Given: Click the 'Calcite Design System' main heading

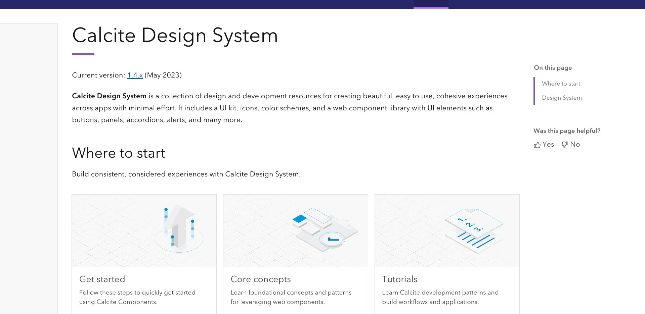Looking at the screenshot, I should pos(175,36).
